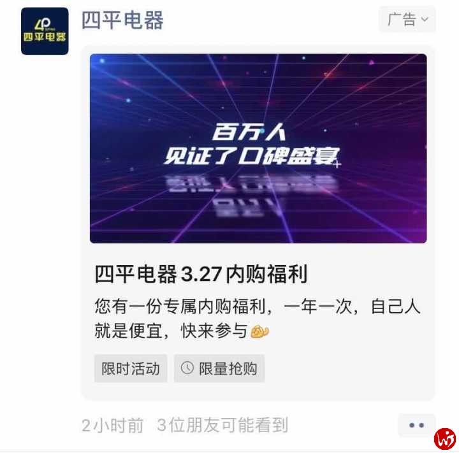Tap the 四平电器 account name

(x=122, y=20)
